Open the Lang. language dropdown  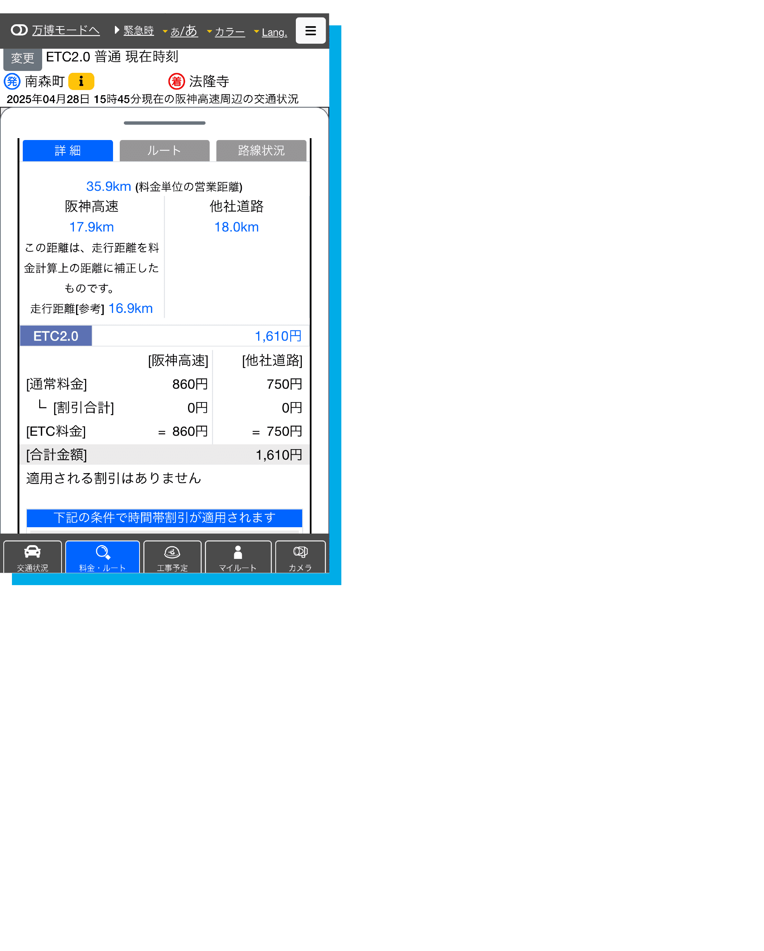click(x=270, y=32)
